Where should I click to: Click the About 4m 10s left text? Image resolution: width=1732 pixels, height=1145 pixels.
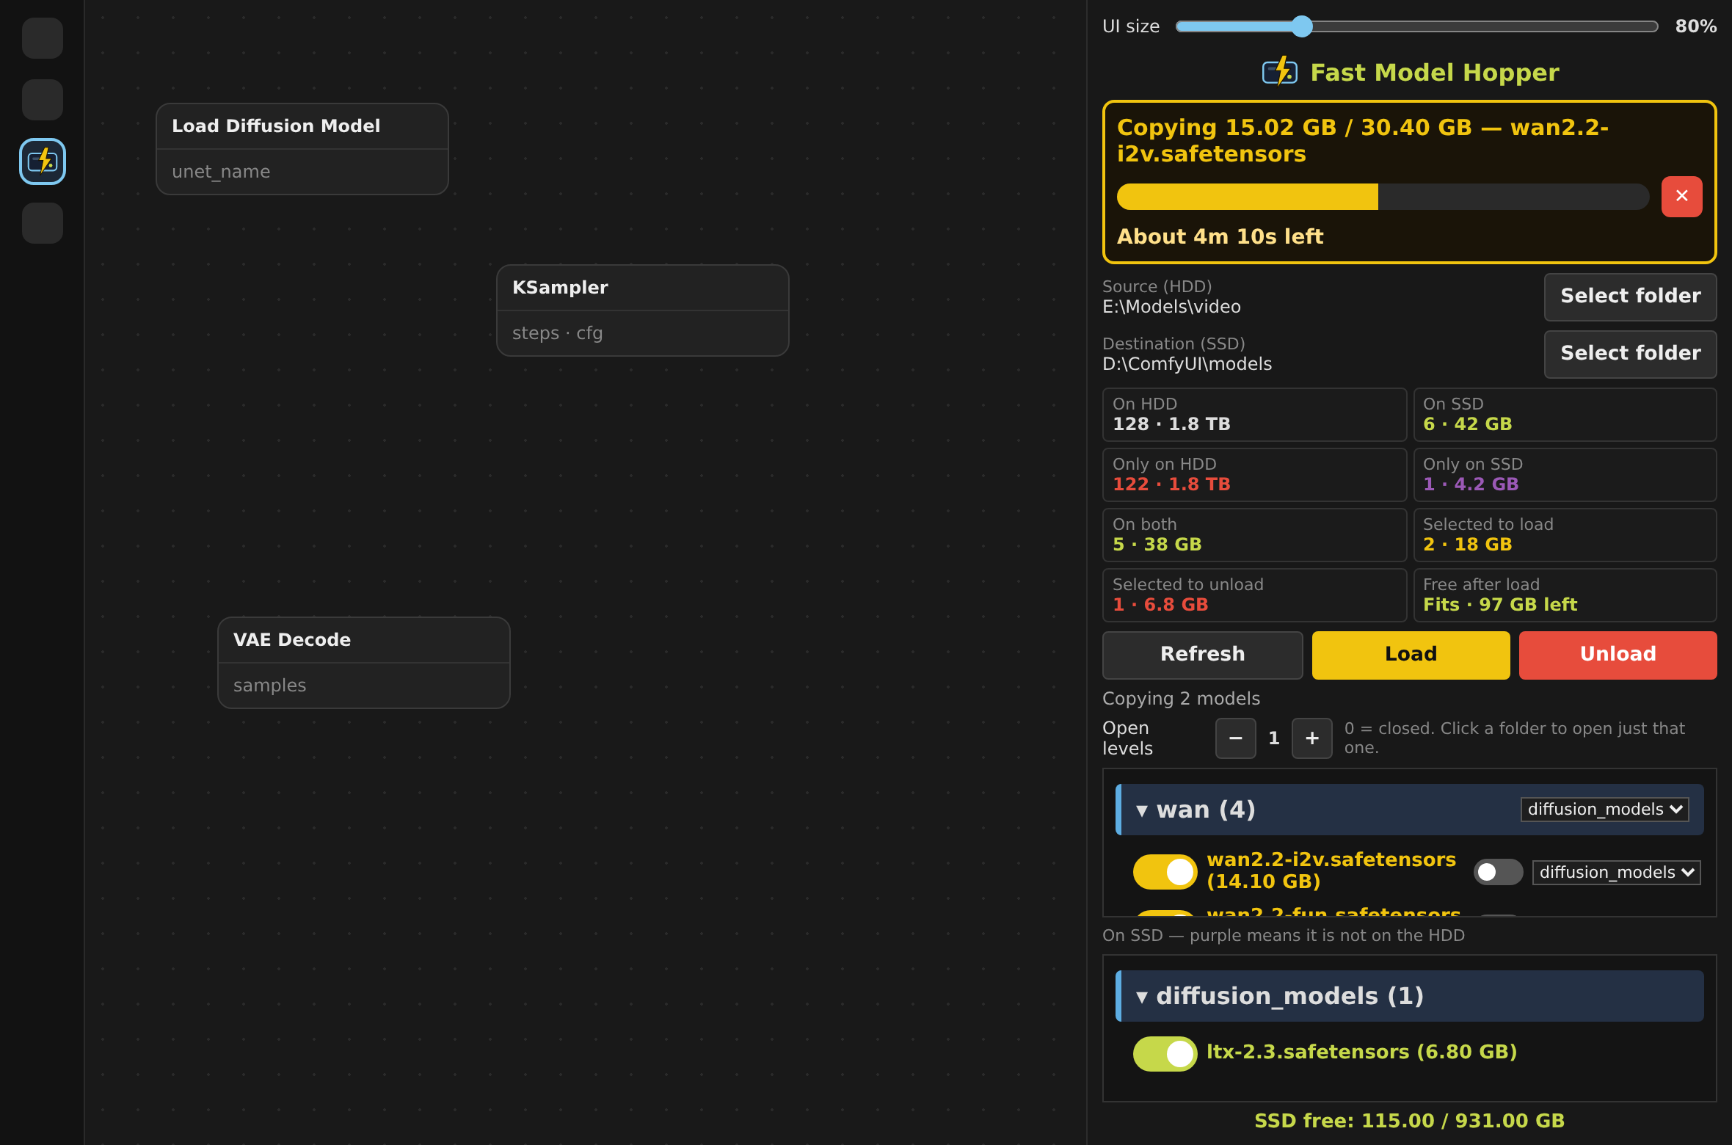(x=1220, y=236)
